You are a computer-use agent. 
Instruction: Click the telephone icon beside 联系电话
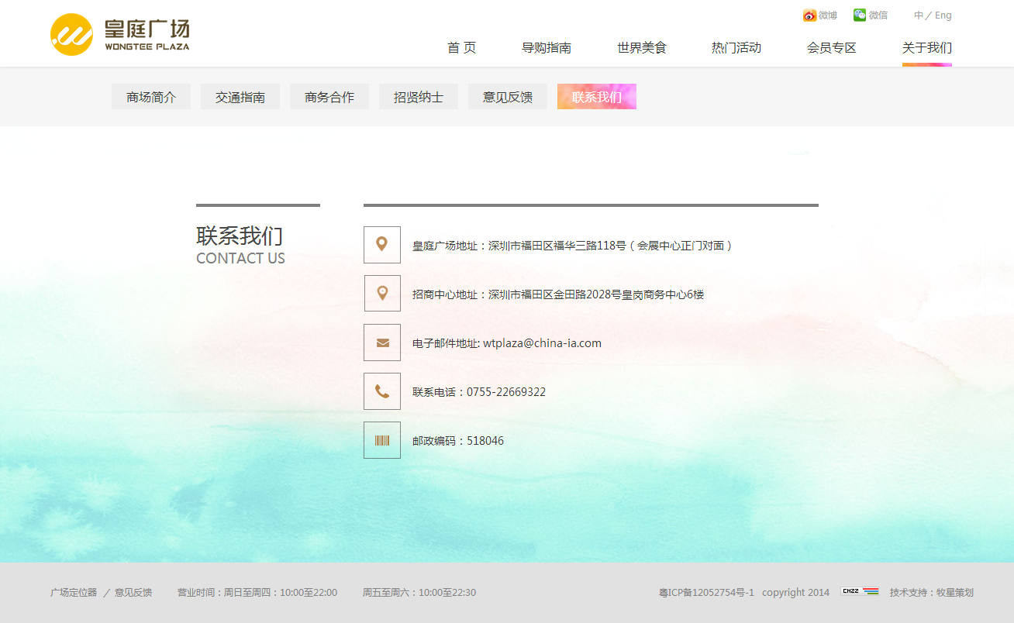[381, 391]
